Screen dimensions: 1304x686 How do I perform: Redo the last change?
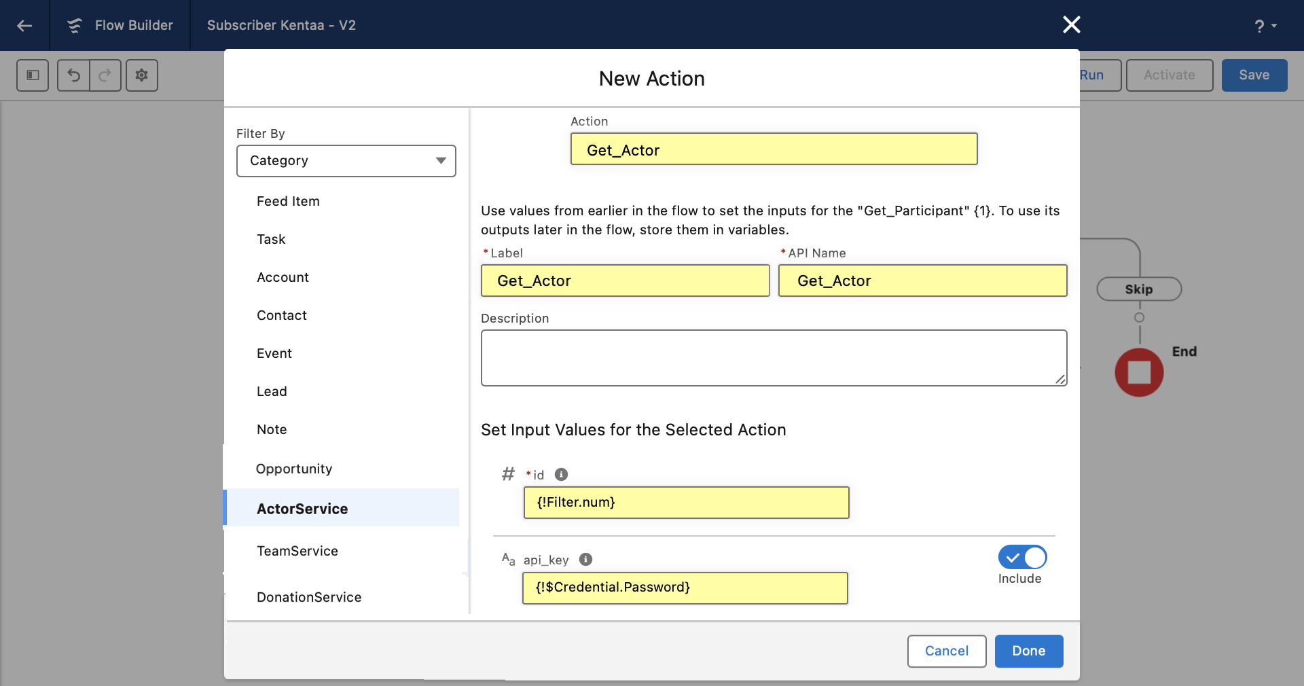[105, 75]
